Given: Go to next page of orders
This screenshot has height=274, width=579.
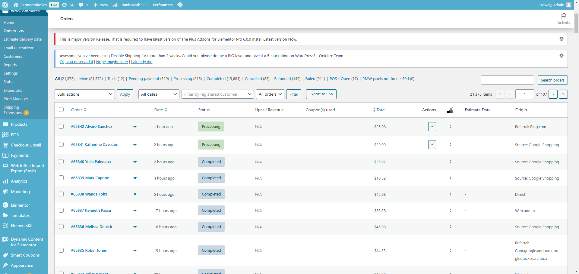Looking at the screenshot, I should (553, 94).
